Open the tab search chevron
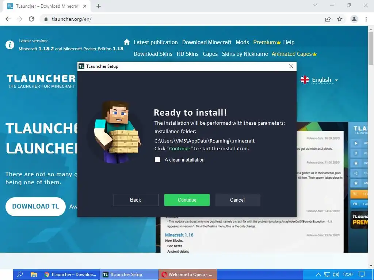Image resolution: width=374 pixels, height=280 pixels. (315, 5)
